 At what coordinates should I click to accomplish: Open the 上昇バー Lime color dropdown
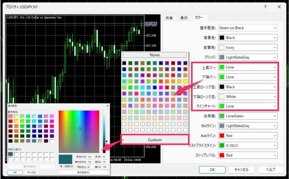(247, 67)
